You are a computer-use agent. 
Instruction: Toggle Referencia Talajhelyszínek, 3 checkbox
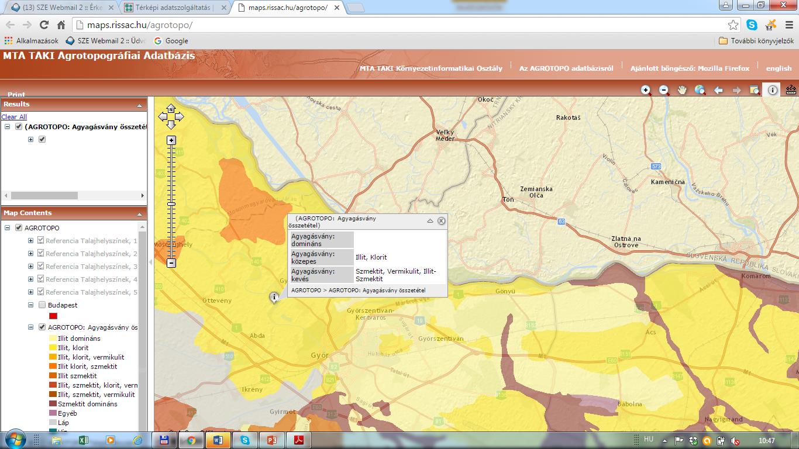pos(41,266)
